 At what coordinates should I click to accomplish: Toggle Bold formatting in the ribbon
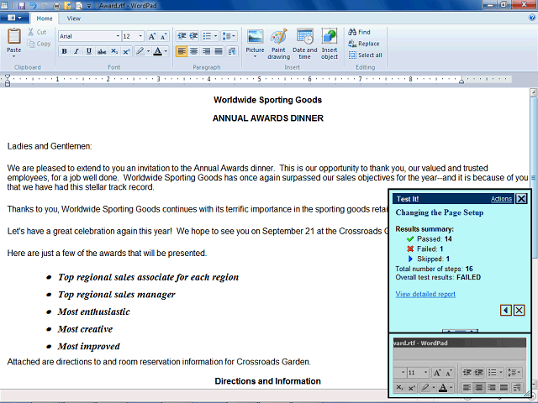[x=64, y=51]
